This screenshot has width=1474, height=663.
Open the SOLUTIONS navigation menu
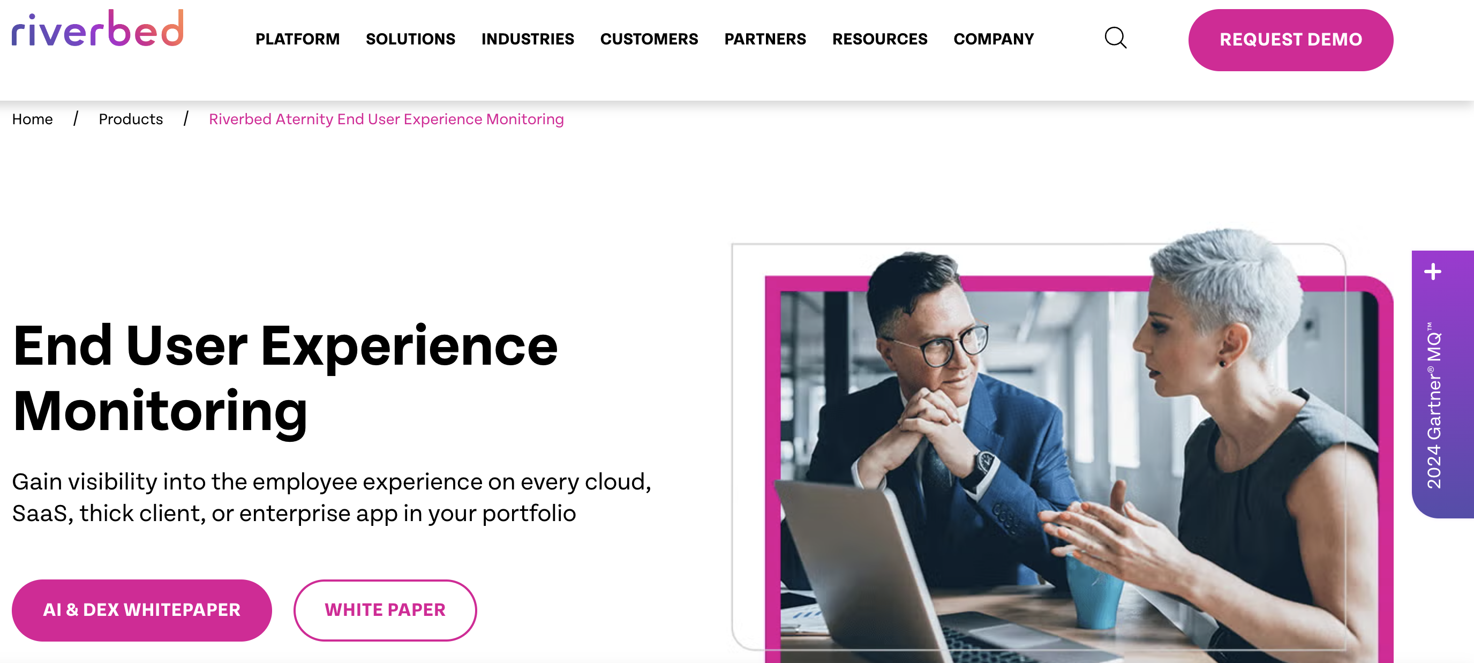point(411,39)
